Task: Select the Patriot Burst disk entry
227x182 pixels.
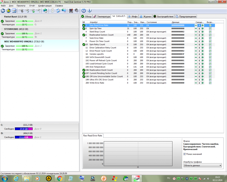Action: (40, 20)
